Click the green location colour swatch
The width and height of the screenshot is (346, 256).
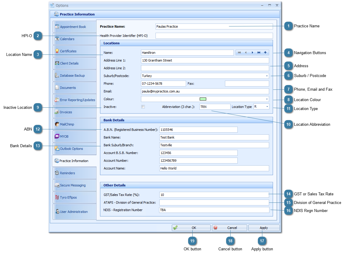pos(203,99)
